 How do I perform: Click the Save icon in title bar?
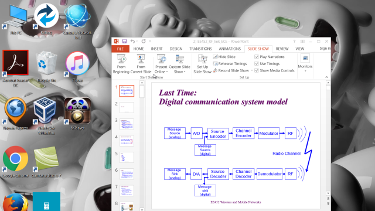[x=124, y=42]
